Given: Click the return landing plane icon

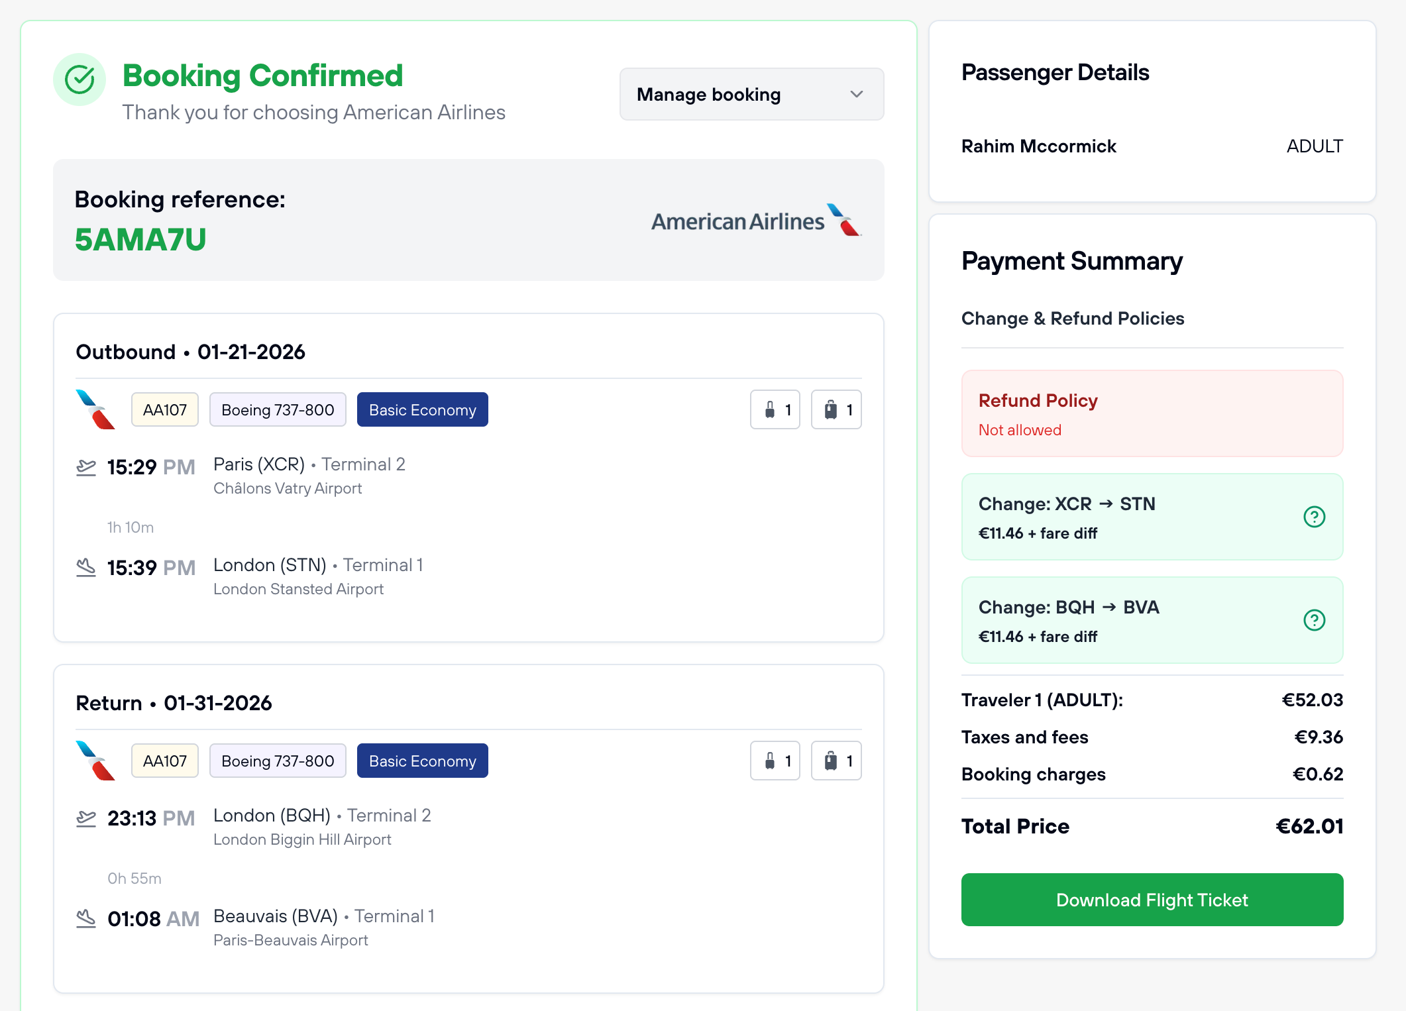Looking at the screenshot, I should (86, 919).
